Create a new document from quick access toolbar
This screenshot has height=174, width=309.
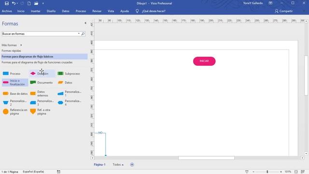(x=29, y=3)
